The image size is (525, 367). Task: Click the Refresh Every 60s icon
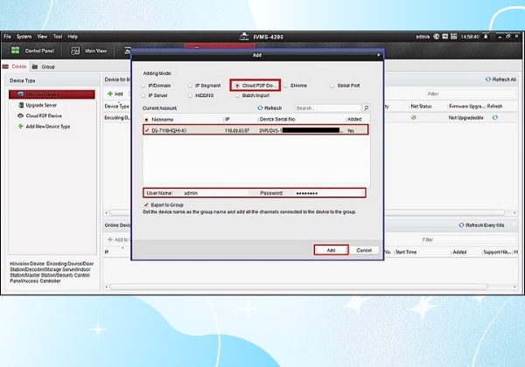pos(461,225)
